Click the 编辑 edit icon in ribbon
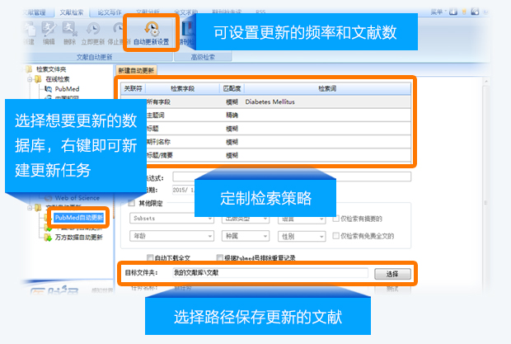The image size is (511, 344). click(49, 29)
